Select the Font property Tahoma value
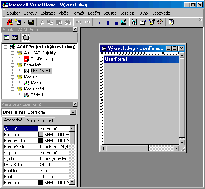The height and width of the screenshot is (189, 205). click(x=53, y=177)
